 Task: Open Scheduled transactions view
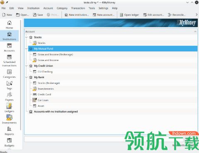(9, 61)
